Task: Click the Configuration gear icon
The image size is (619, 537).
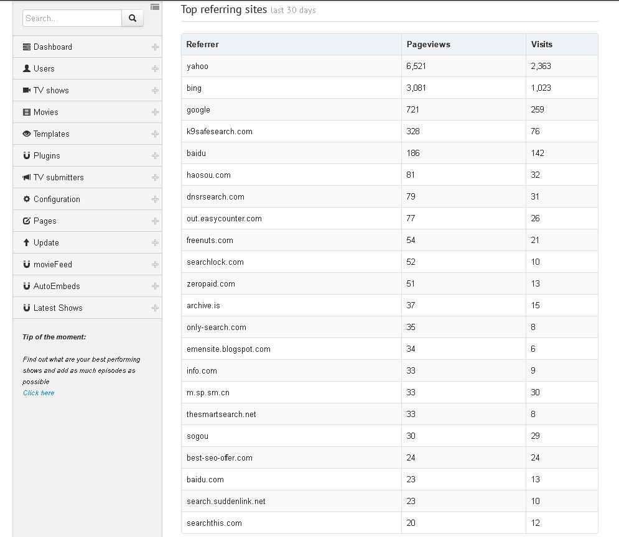Action: click(27, 199)
